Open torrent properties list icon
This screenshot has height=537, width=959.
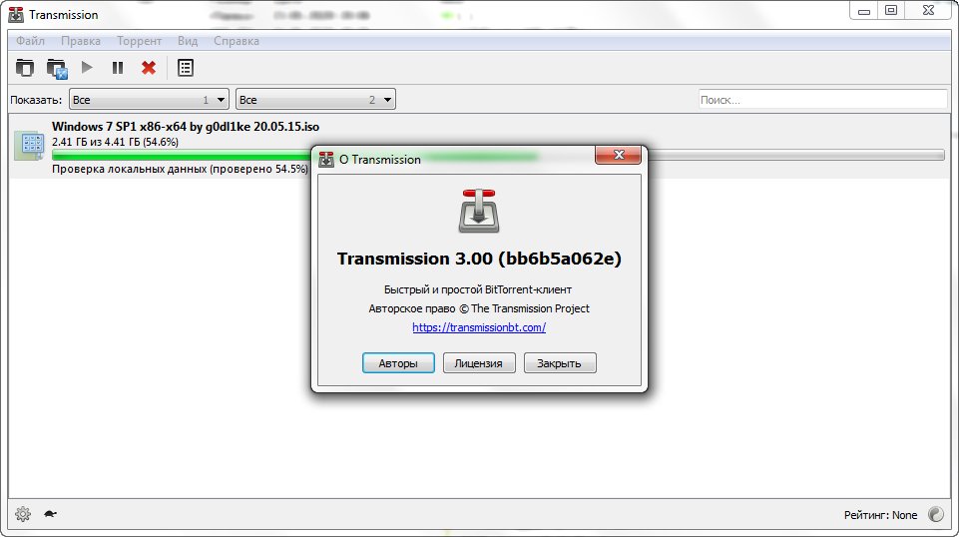click(186, 68)
